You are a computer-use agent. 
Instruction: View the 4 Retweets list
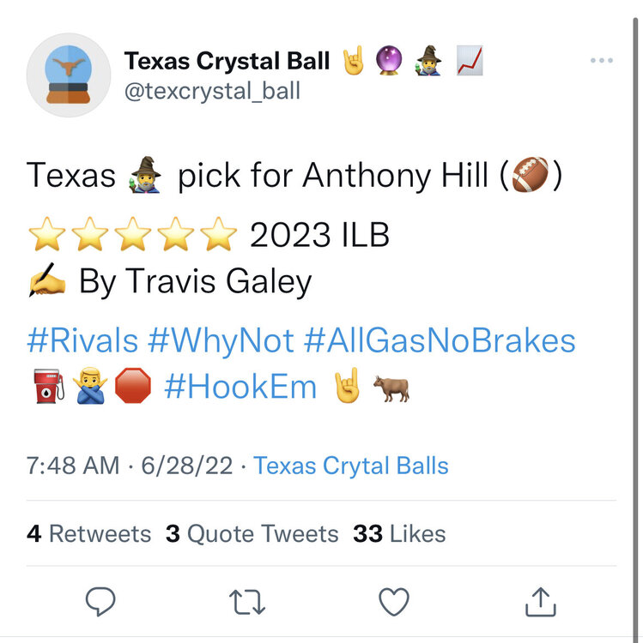[88, 533]
